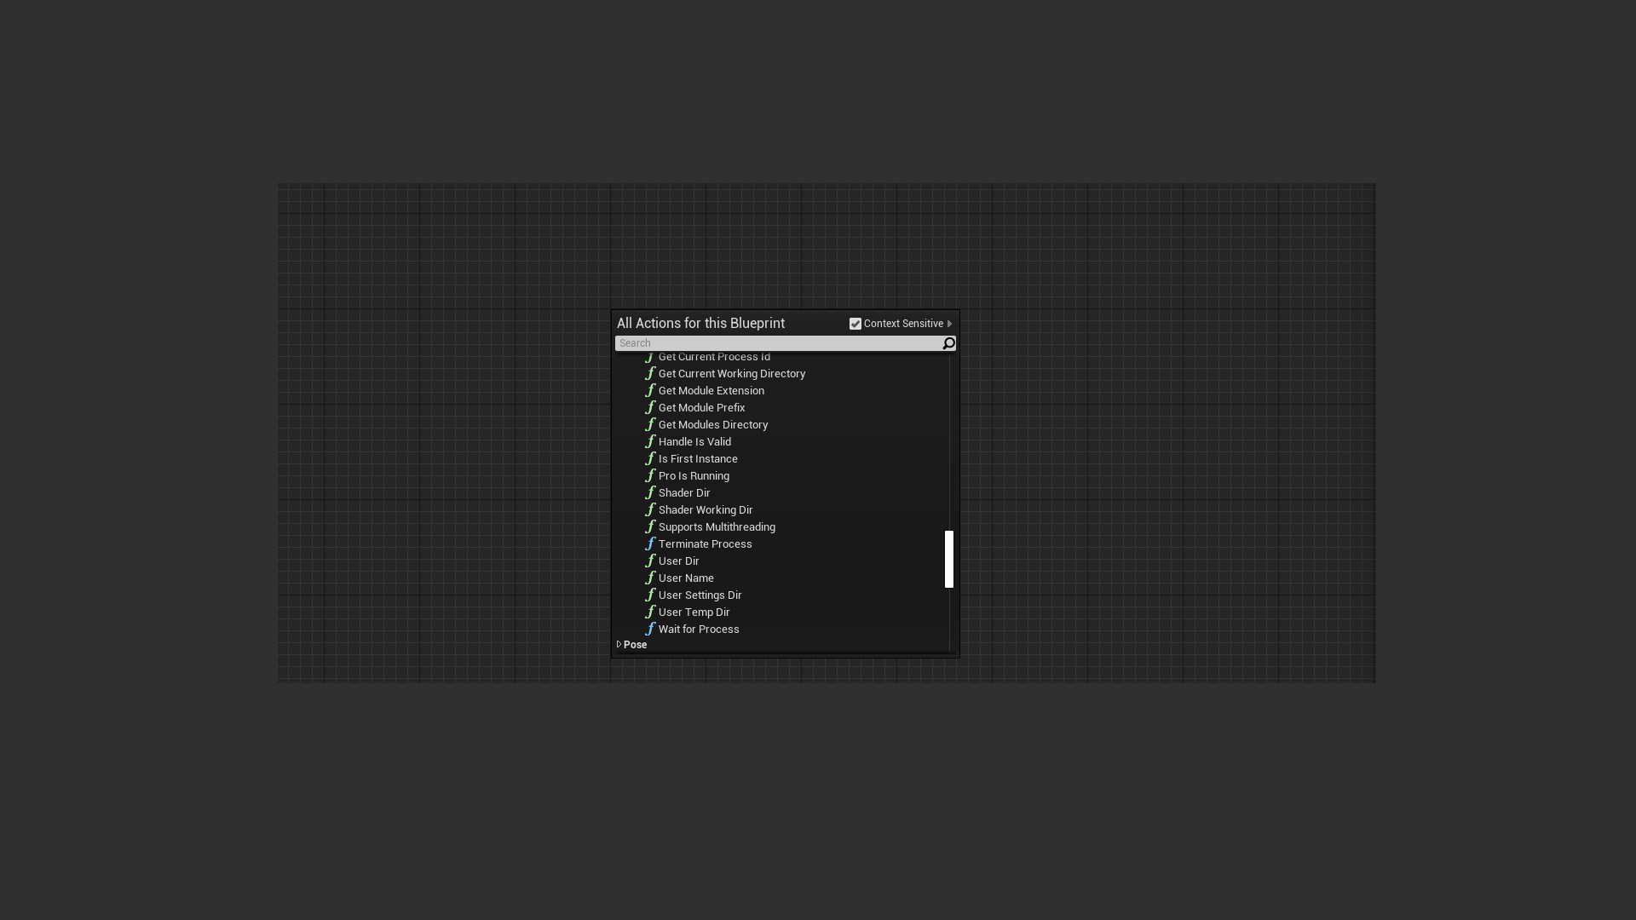This screenshot has width=1636, height=920.
Task: Click the f icon beside Handle Is Valid
Action: pyautogui.click(x=650, y=441)
